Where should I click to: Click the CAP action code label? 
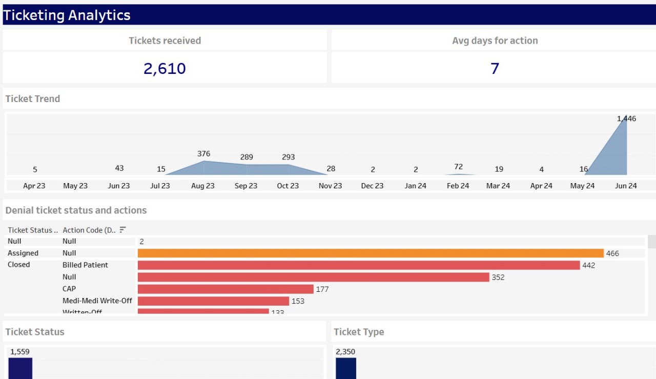click(x=69, y=289)
